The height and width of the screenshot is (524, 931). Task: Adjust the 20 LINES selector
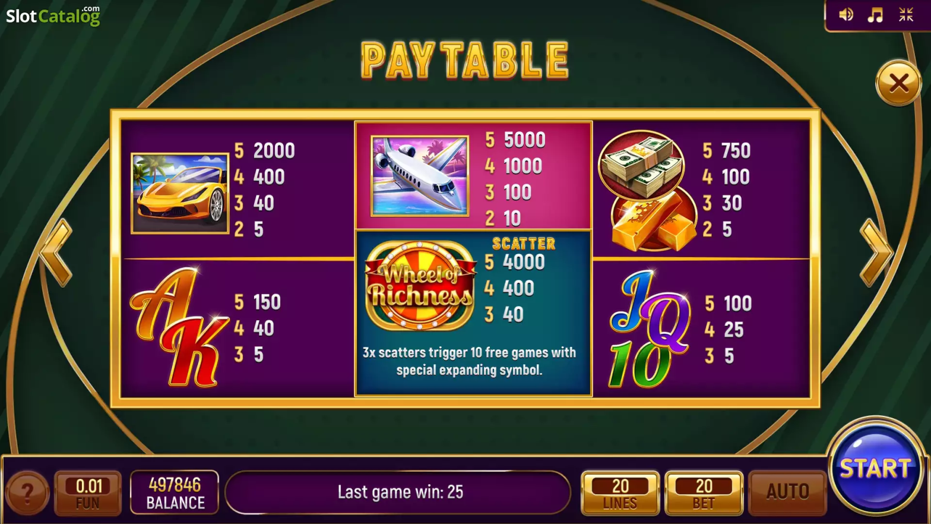click(x=620, y=493)
